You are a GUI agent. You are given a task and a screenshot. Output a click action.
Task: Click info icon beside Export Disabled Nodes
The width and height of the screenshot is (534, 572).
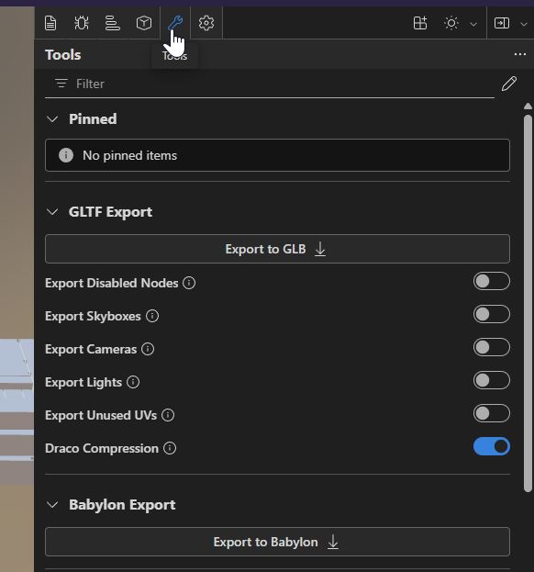point(189,283)
